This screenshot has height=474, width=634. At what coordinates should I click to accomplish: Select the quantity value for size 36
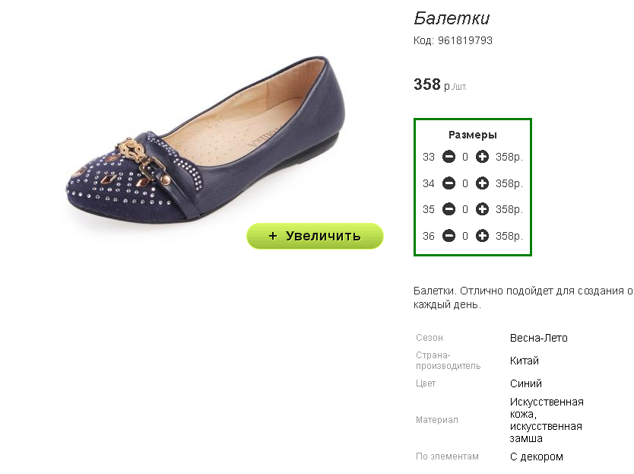point(465,236)
